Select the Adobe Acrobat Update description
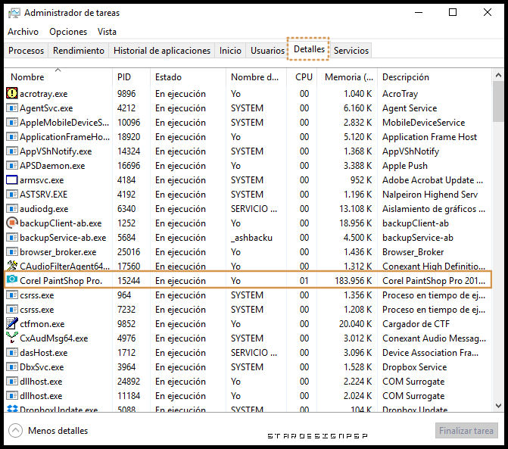Image resolution: width=508 pixels, height=449 pixels. coord(432,180)
